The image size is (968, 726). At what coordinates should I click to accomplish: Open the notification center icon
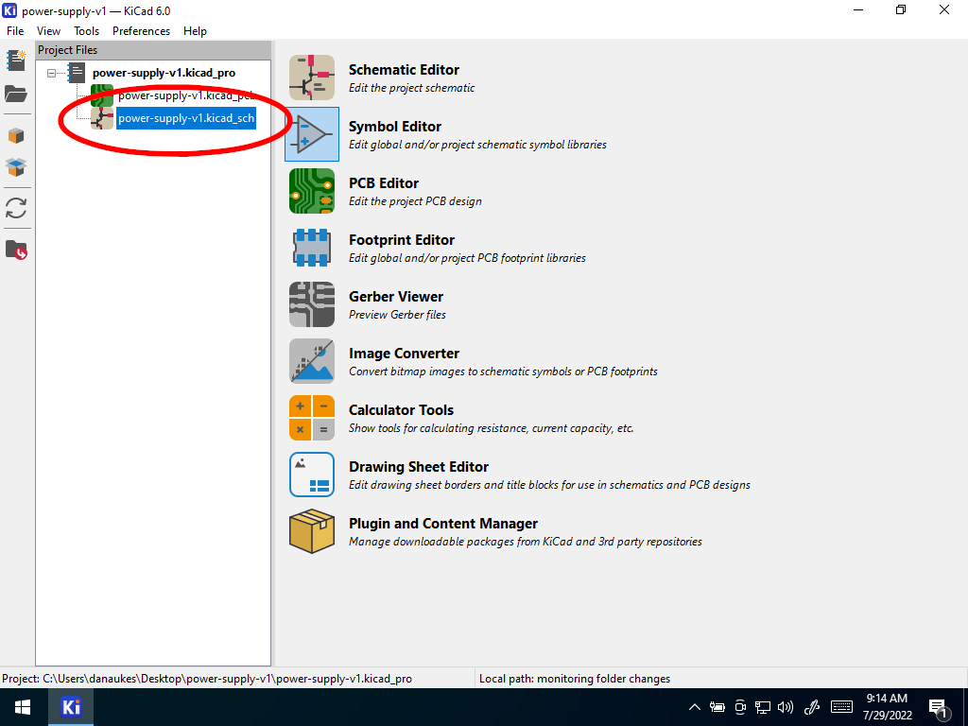pos(939,708)
